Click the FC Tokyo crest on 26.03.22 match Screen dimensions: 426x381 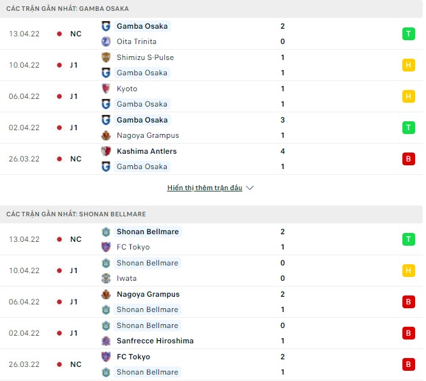106,357
